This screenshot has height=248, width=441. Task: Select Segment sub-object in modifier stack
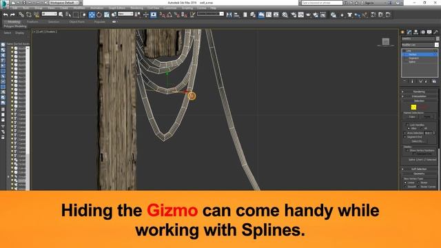pyautogui.click(x=413, y=58)
